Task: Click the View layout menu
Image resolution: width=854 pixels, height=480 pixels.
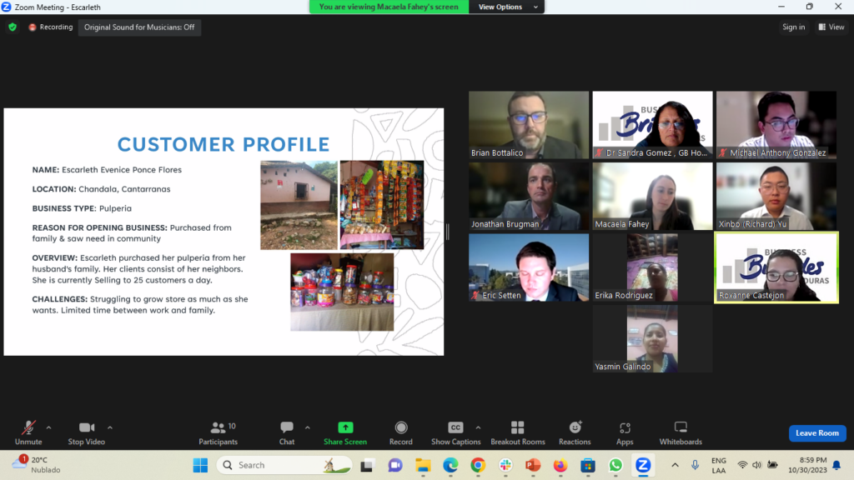Action: click(831, 27)
